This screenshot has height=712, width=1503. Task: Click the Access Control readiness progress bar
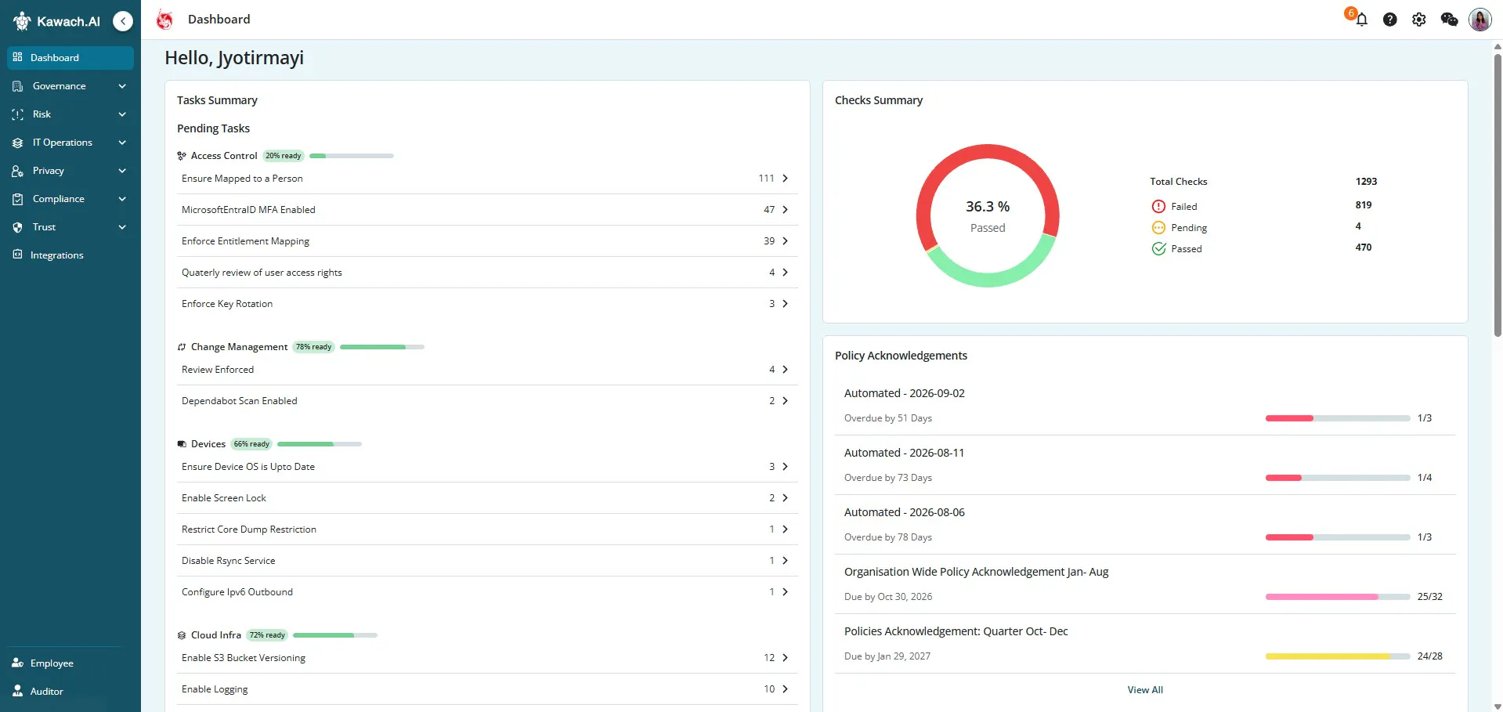(x=352, y=156)
